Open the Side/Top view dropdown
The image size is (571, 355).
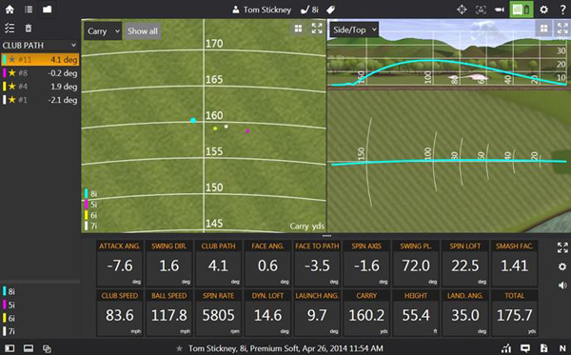(x=354, y=30)
